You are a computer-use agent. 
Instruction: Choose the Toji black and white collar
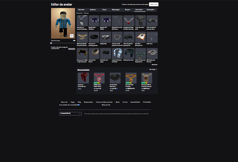coord(106,37)
